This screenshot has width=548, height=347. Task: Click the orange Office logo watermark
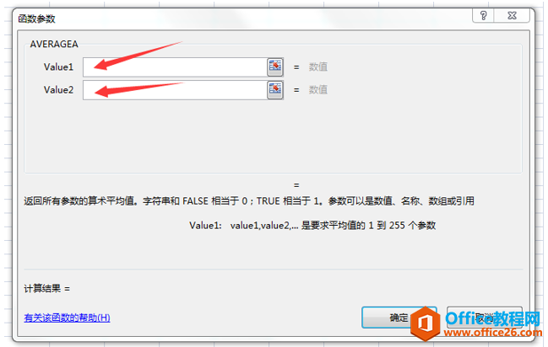(x=425, y=323)
